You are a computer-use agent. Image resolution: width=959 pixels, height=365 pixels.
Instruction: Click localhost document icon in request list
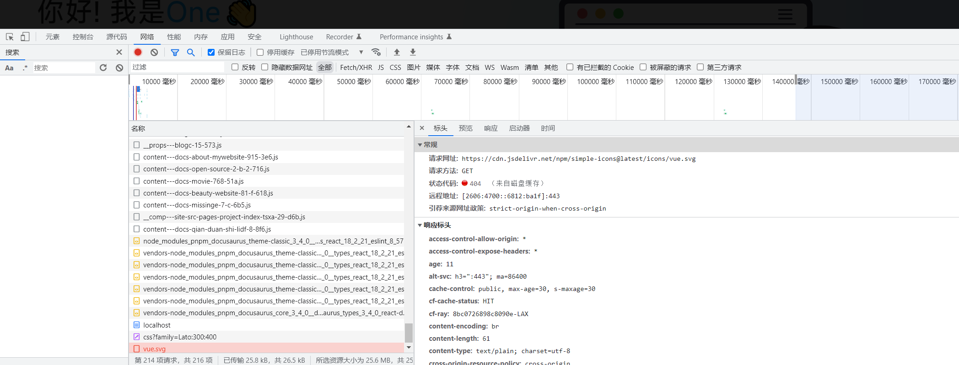[136, 325]
